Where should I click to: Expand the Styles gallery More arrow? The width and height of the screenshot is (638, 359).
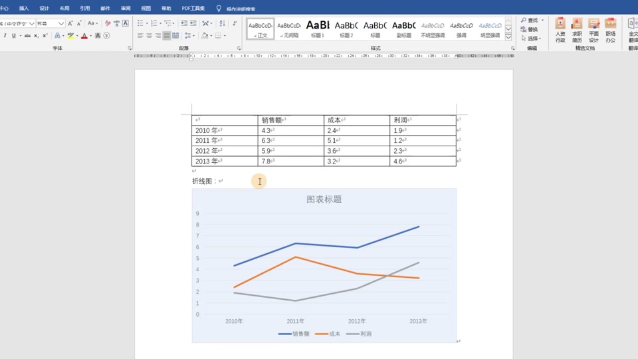coord(508,37)
